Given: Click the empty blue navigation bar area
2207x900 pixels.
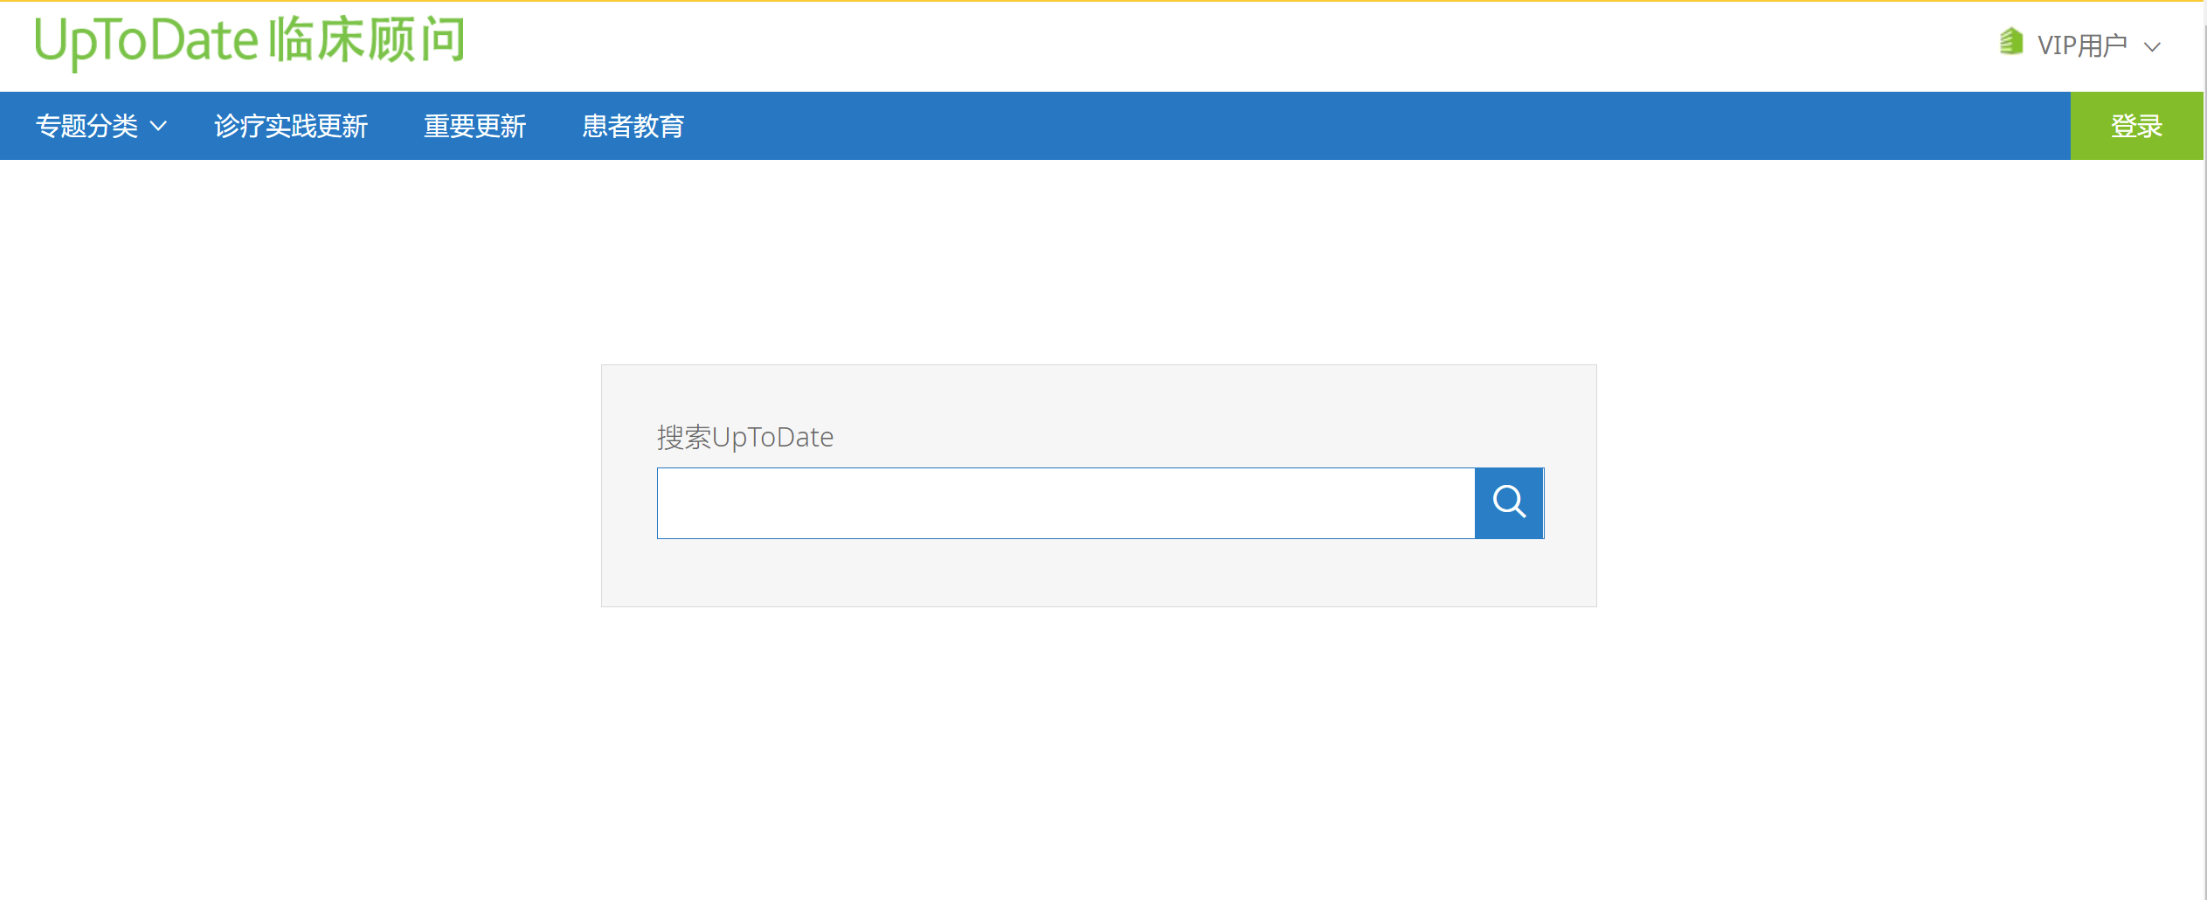Looking at the screenshot, I should pyautogui.click(x=1311, y=126).
